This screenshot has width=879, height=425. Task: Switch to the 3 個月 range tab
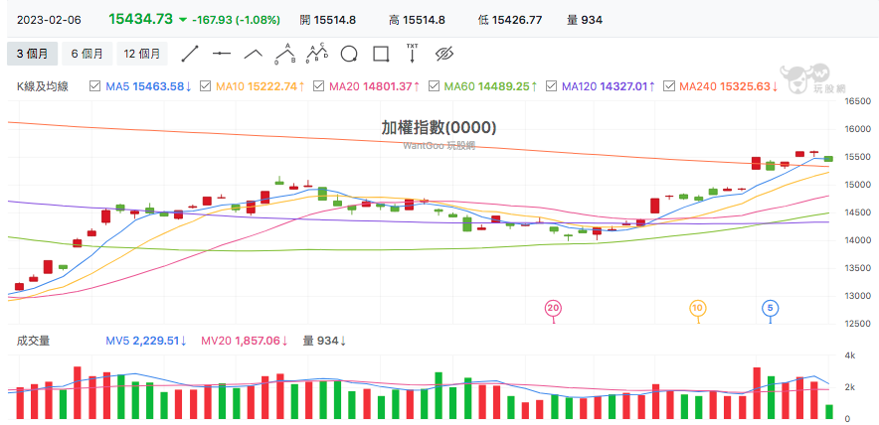32,54
